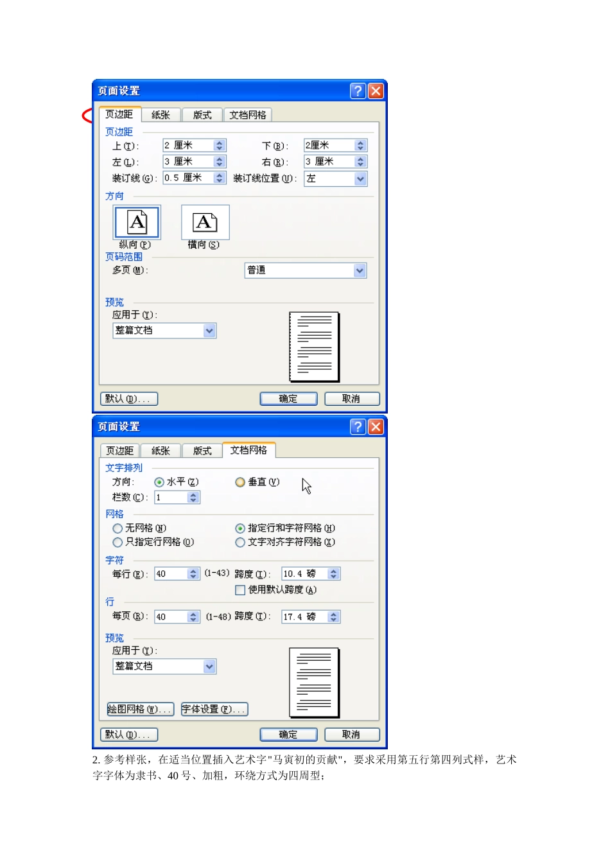Adjust character 跨度 10.4 磅 stepper
The height and width of the screenshot is (863, 610).
pos(333,574)
